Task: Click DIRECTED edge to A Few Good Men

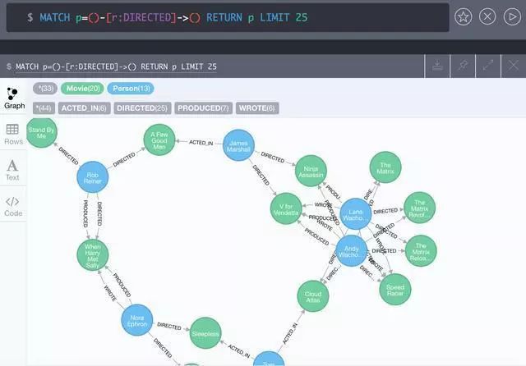Action: tap(124, 159)
